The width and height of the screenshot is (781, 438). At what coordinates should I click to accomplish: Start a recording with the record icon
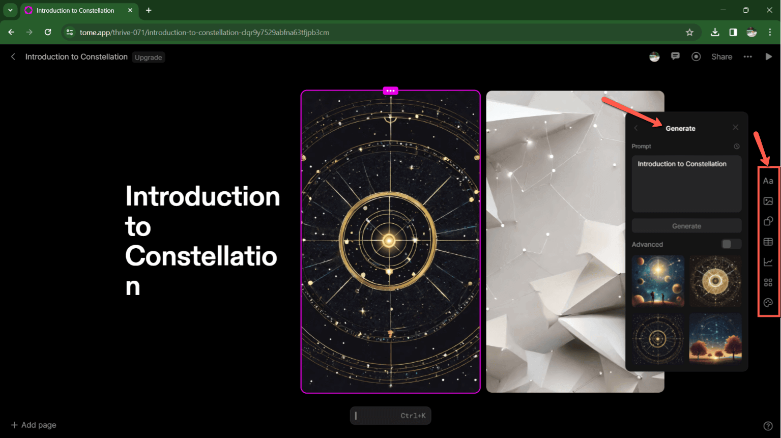tap(696, 56)
